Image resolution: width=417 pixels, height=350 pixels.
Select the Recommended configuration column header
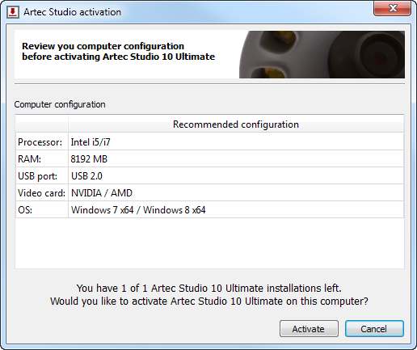click(x=236, y=124)
